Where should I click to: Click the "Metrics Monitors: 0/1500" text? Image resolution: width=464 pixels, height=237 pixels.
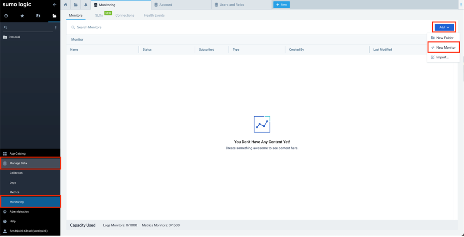click(x=160, y=225)
